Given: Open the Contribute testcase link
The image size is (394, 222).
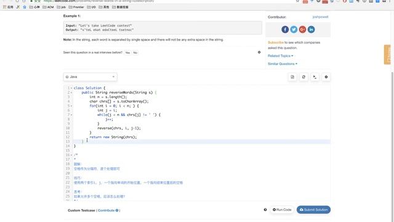Looking at the screenshot, I should pyautogui.click(x=107, y=210).
